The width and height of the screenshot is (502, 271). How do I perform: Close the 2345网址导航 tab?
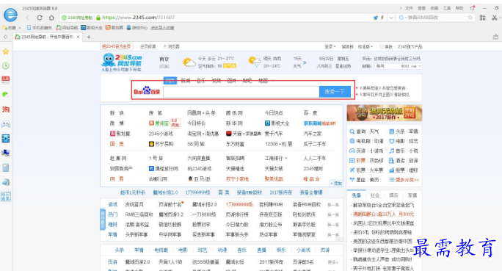[x=78, y=37]
